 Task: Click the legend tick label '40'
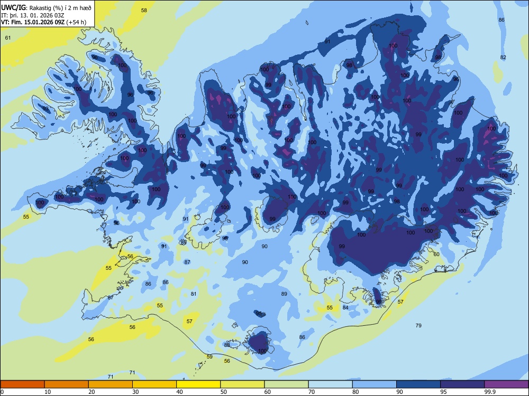pos(180,392)
